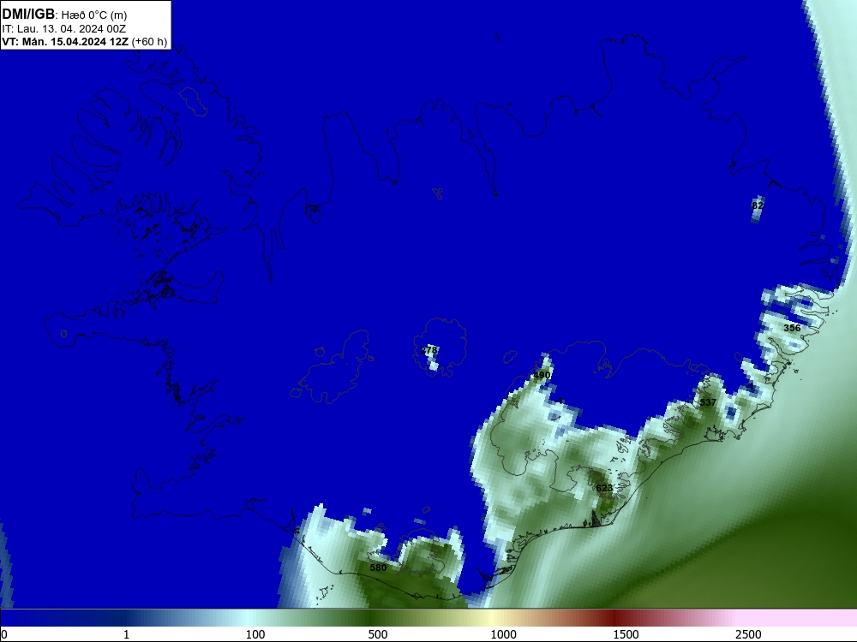Image resolution: width=857 pixels, height=642 pixels.
Task: Click the color scale tick label 0
Action: pos(4,634)
